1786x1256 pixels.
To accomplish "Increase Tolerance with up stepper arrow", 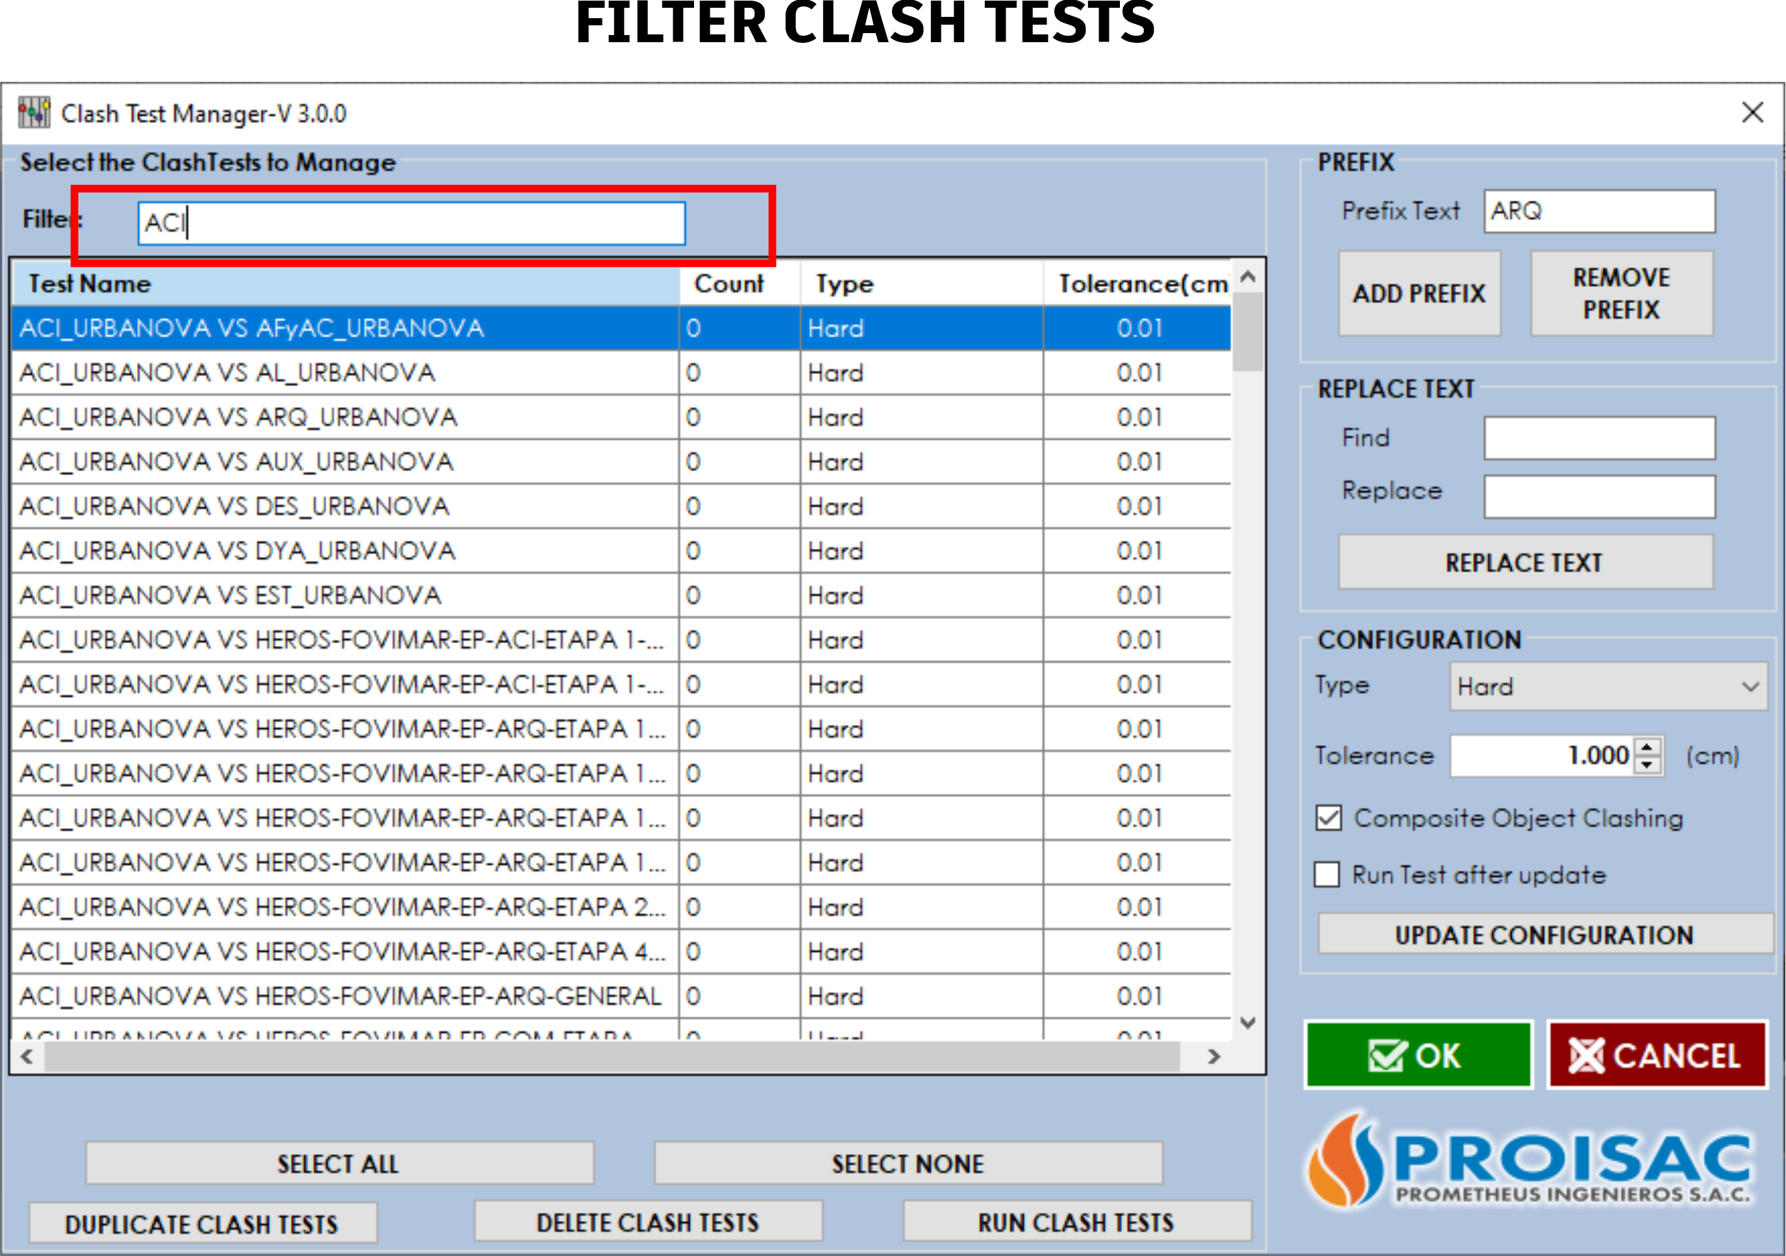I will [1647, 747].
